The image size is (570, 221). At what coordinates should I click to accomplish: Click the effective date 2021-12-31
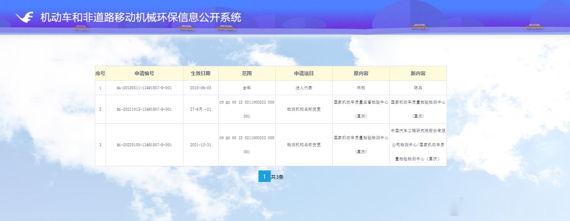(x=201, y=145)
